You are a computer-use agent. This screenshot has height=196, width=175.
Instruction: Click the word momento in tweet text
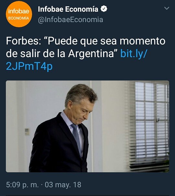[x=142, y=41]
